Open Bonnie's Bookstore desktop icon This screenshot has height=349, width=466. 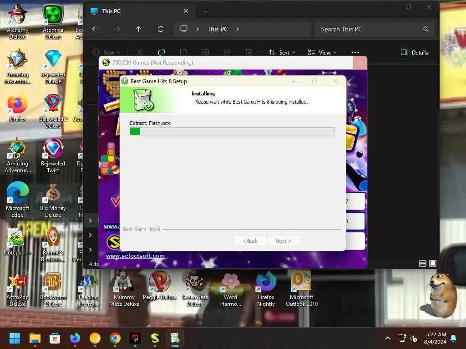(53, 244)
